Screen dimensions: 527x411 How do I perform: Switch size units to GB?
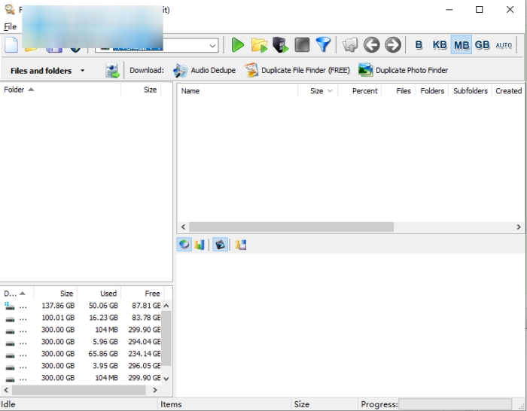point(483,44)
